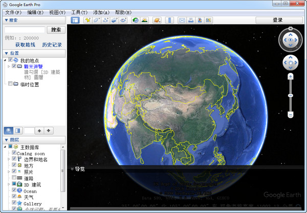Viewport: 307px width, 213px height.
Task: Open the 工具(T) menu
Action: pyautogui.click(x=79, y=12)
